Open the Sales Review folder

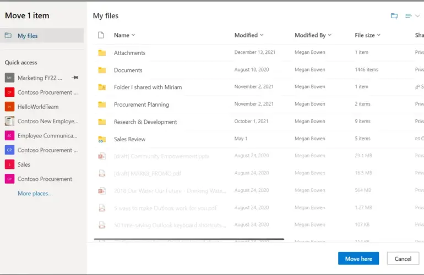pos(129,139)
